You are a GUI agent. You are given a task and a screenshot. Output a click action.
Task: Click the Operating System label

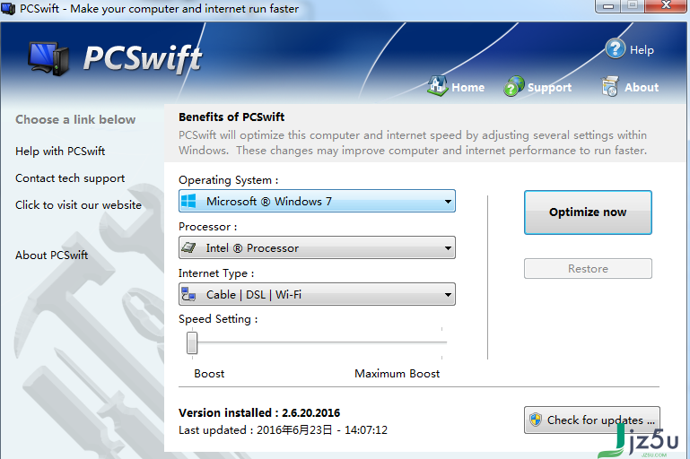tap(229, 180)
